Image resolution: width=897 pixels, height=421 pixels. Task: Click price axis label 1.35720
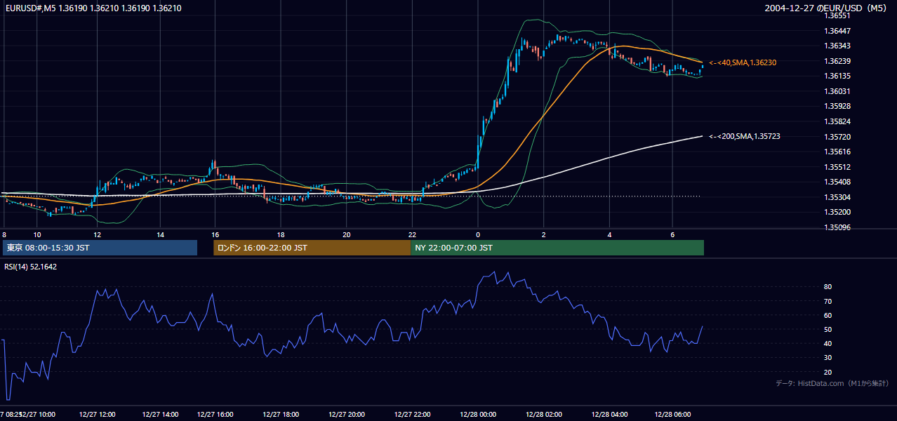(x=837, y=137)
